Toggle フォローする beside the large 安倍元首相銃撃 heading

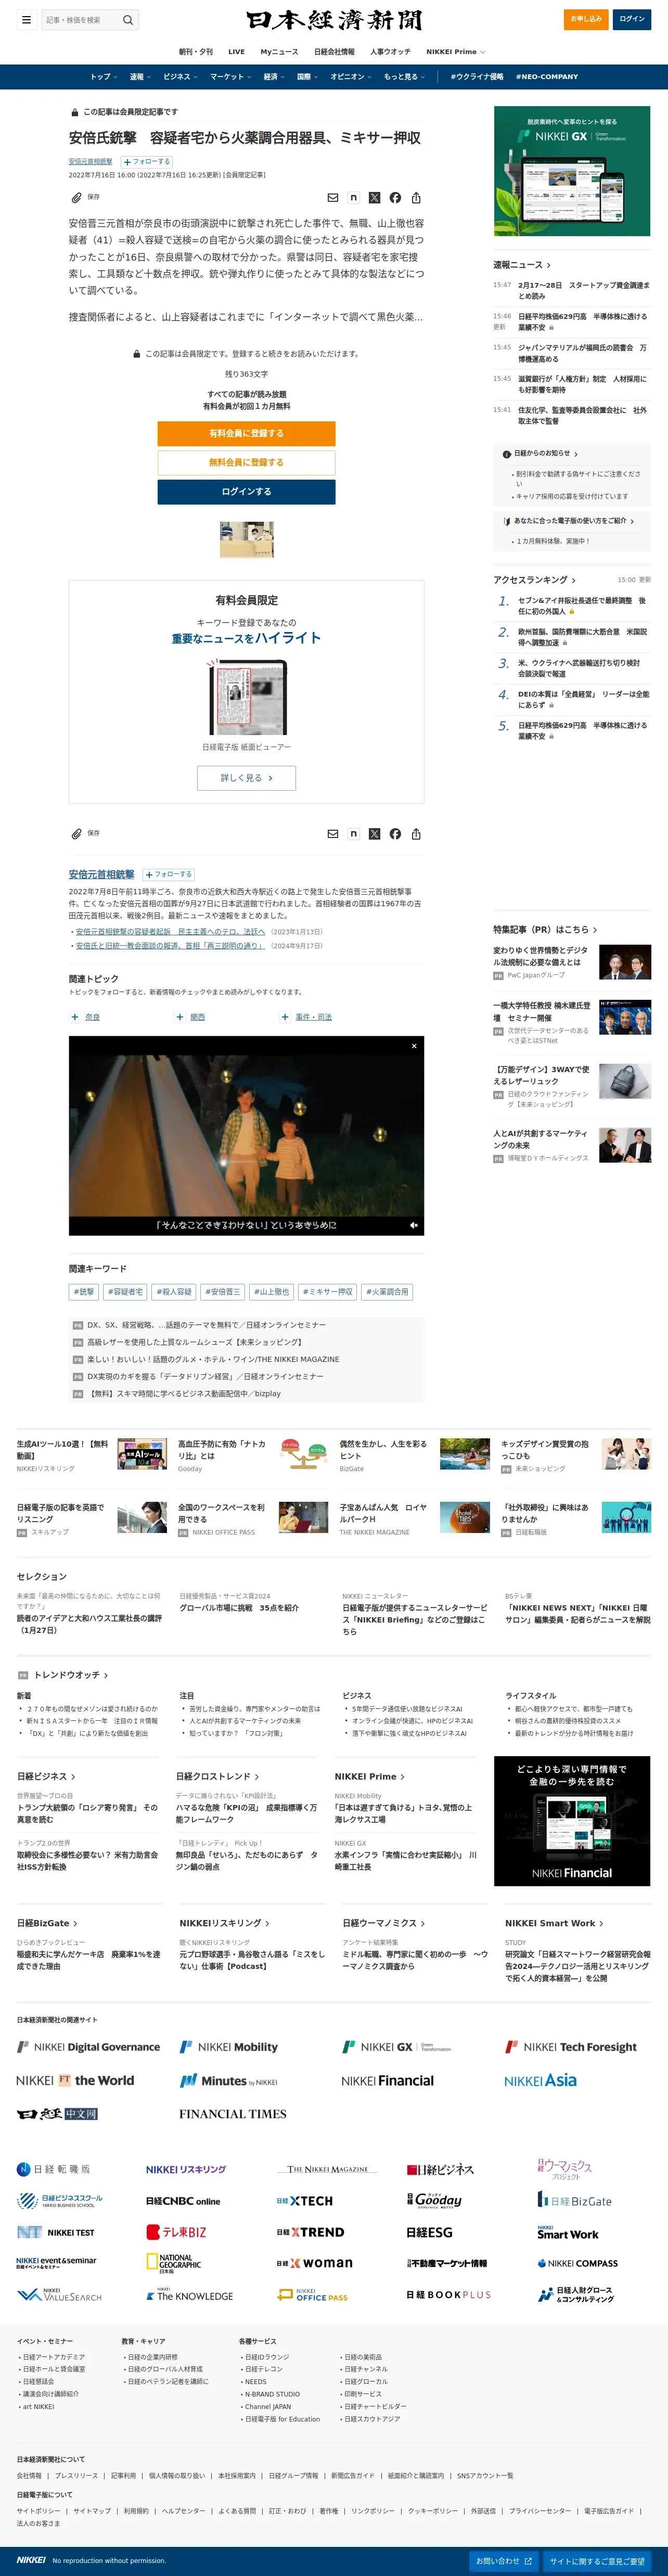coord(168,874)
